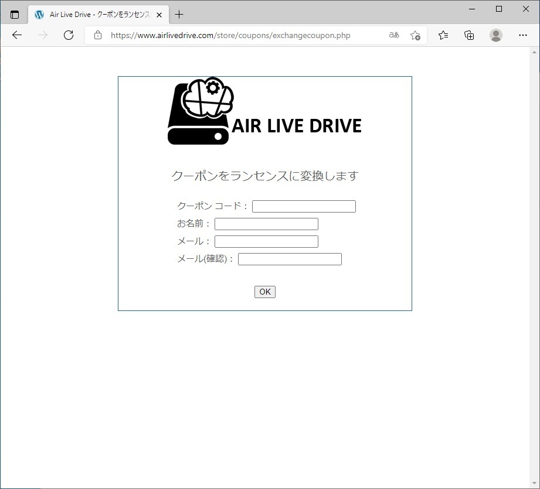Open the Favorites list icon
The height and width of the screenshot is (489, 540).
click(443, 35)
